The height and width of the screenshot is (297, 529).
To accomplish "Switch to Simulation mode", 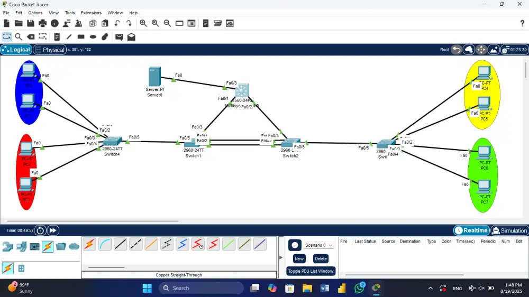I will coord(509,230).
